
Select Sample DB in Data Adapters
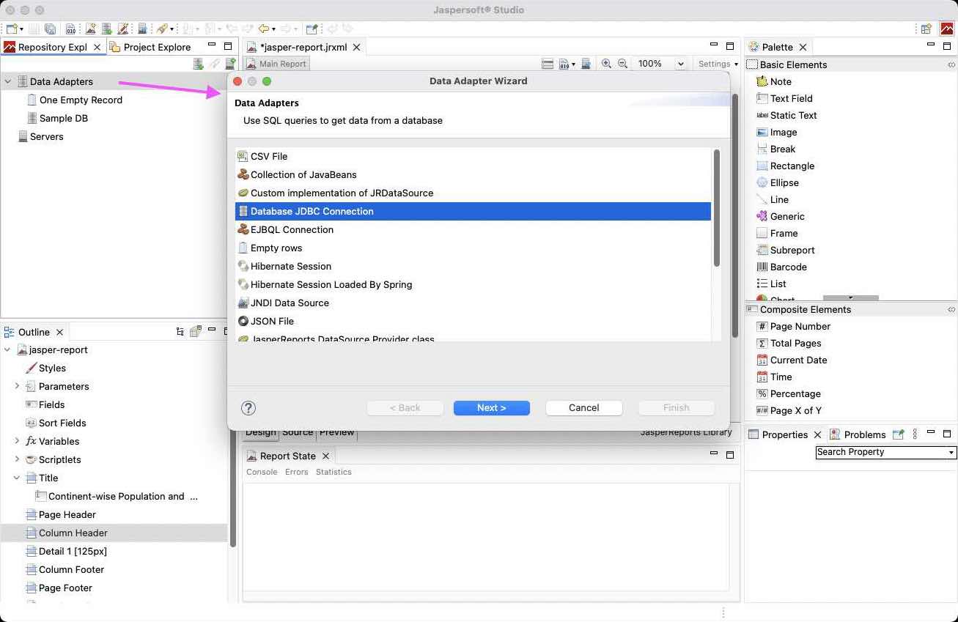tap(57, 118)
